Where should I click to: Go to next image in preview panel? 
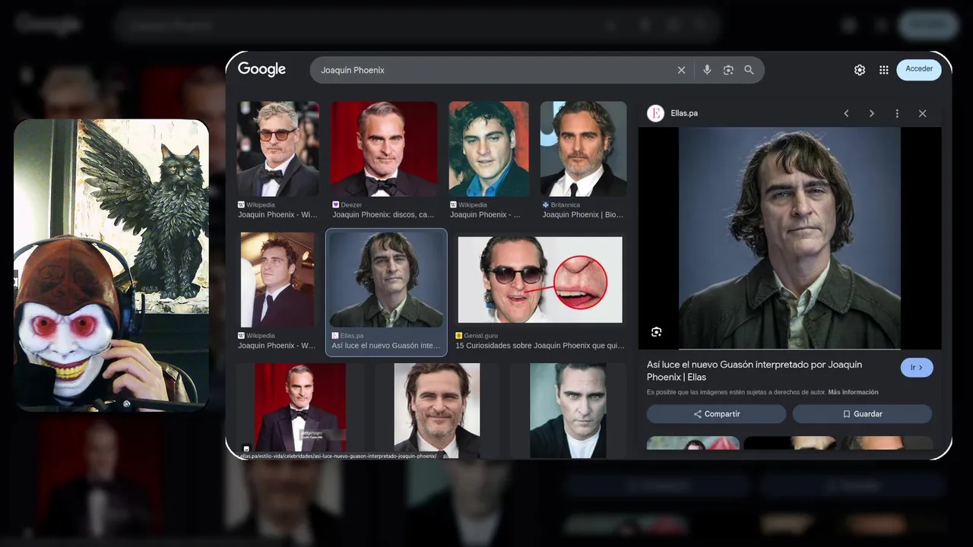[x=872, y=113]
